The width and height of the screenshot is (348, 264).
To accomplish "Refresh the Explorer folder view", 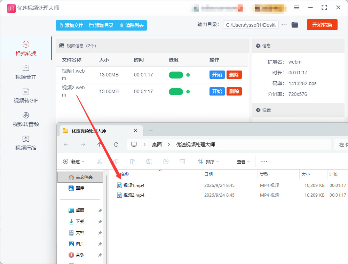I will tap(116, 145).
